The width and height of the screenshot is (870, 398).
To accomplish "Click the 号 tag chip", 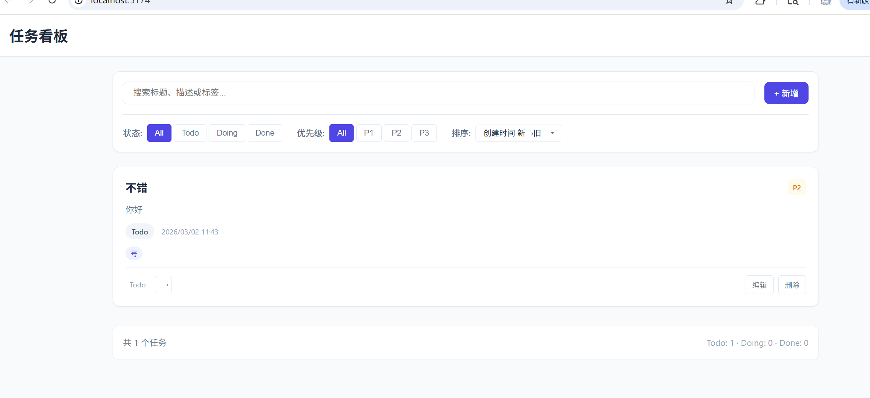I will [x=134, y=254].
